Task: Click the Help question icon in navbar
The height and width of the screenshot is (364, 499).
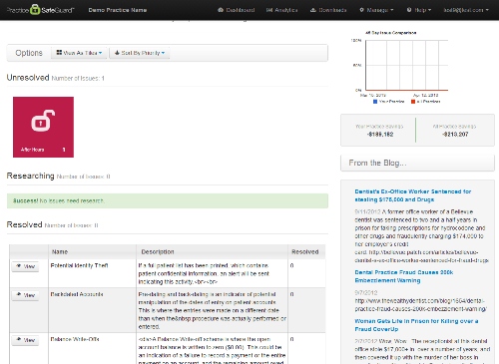Action: tap(409, 10)
